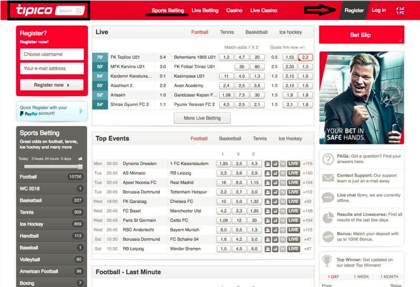Image resolution: width=420 pixels, height=287 pixels.
Task: Expand the Handball category in sidebar
Action: coord(51,236)
